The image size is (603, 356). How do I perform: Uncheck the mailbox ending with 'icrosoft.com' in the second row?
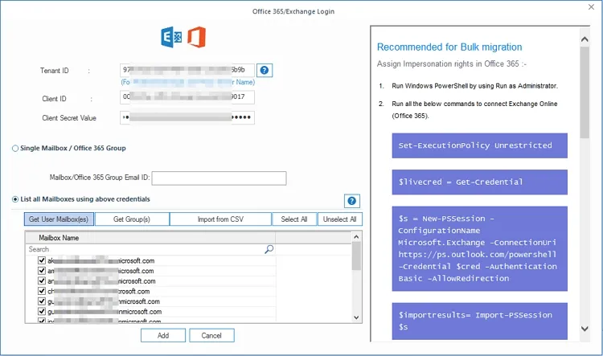click(42, 271)
